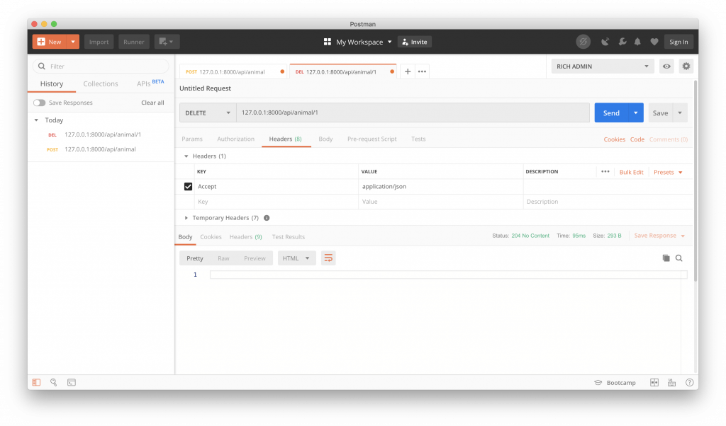Open the Send dropdown arrow
The height and width of the screenshot is (426, 726).
pos(636,113)
